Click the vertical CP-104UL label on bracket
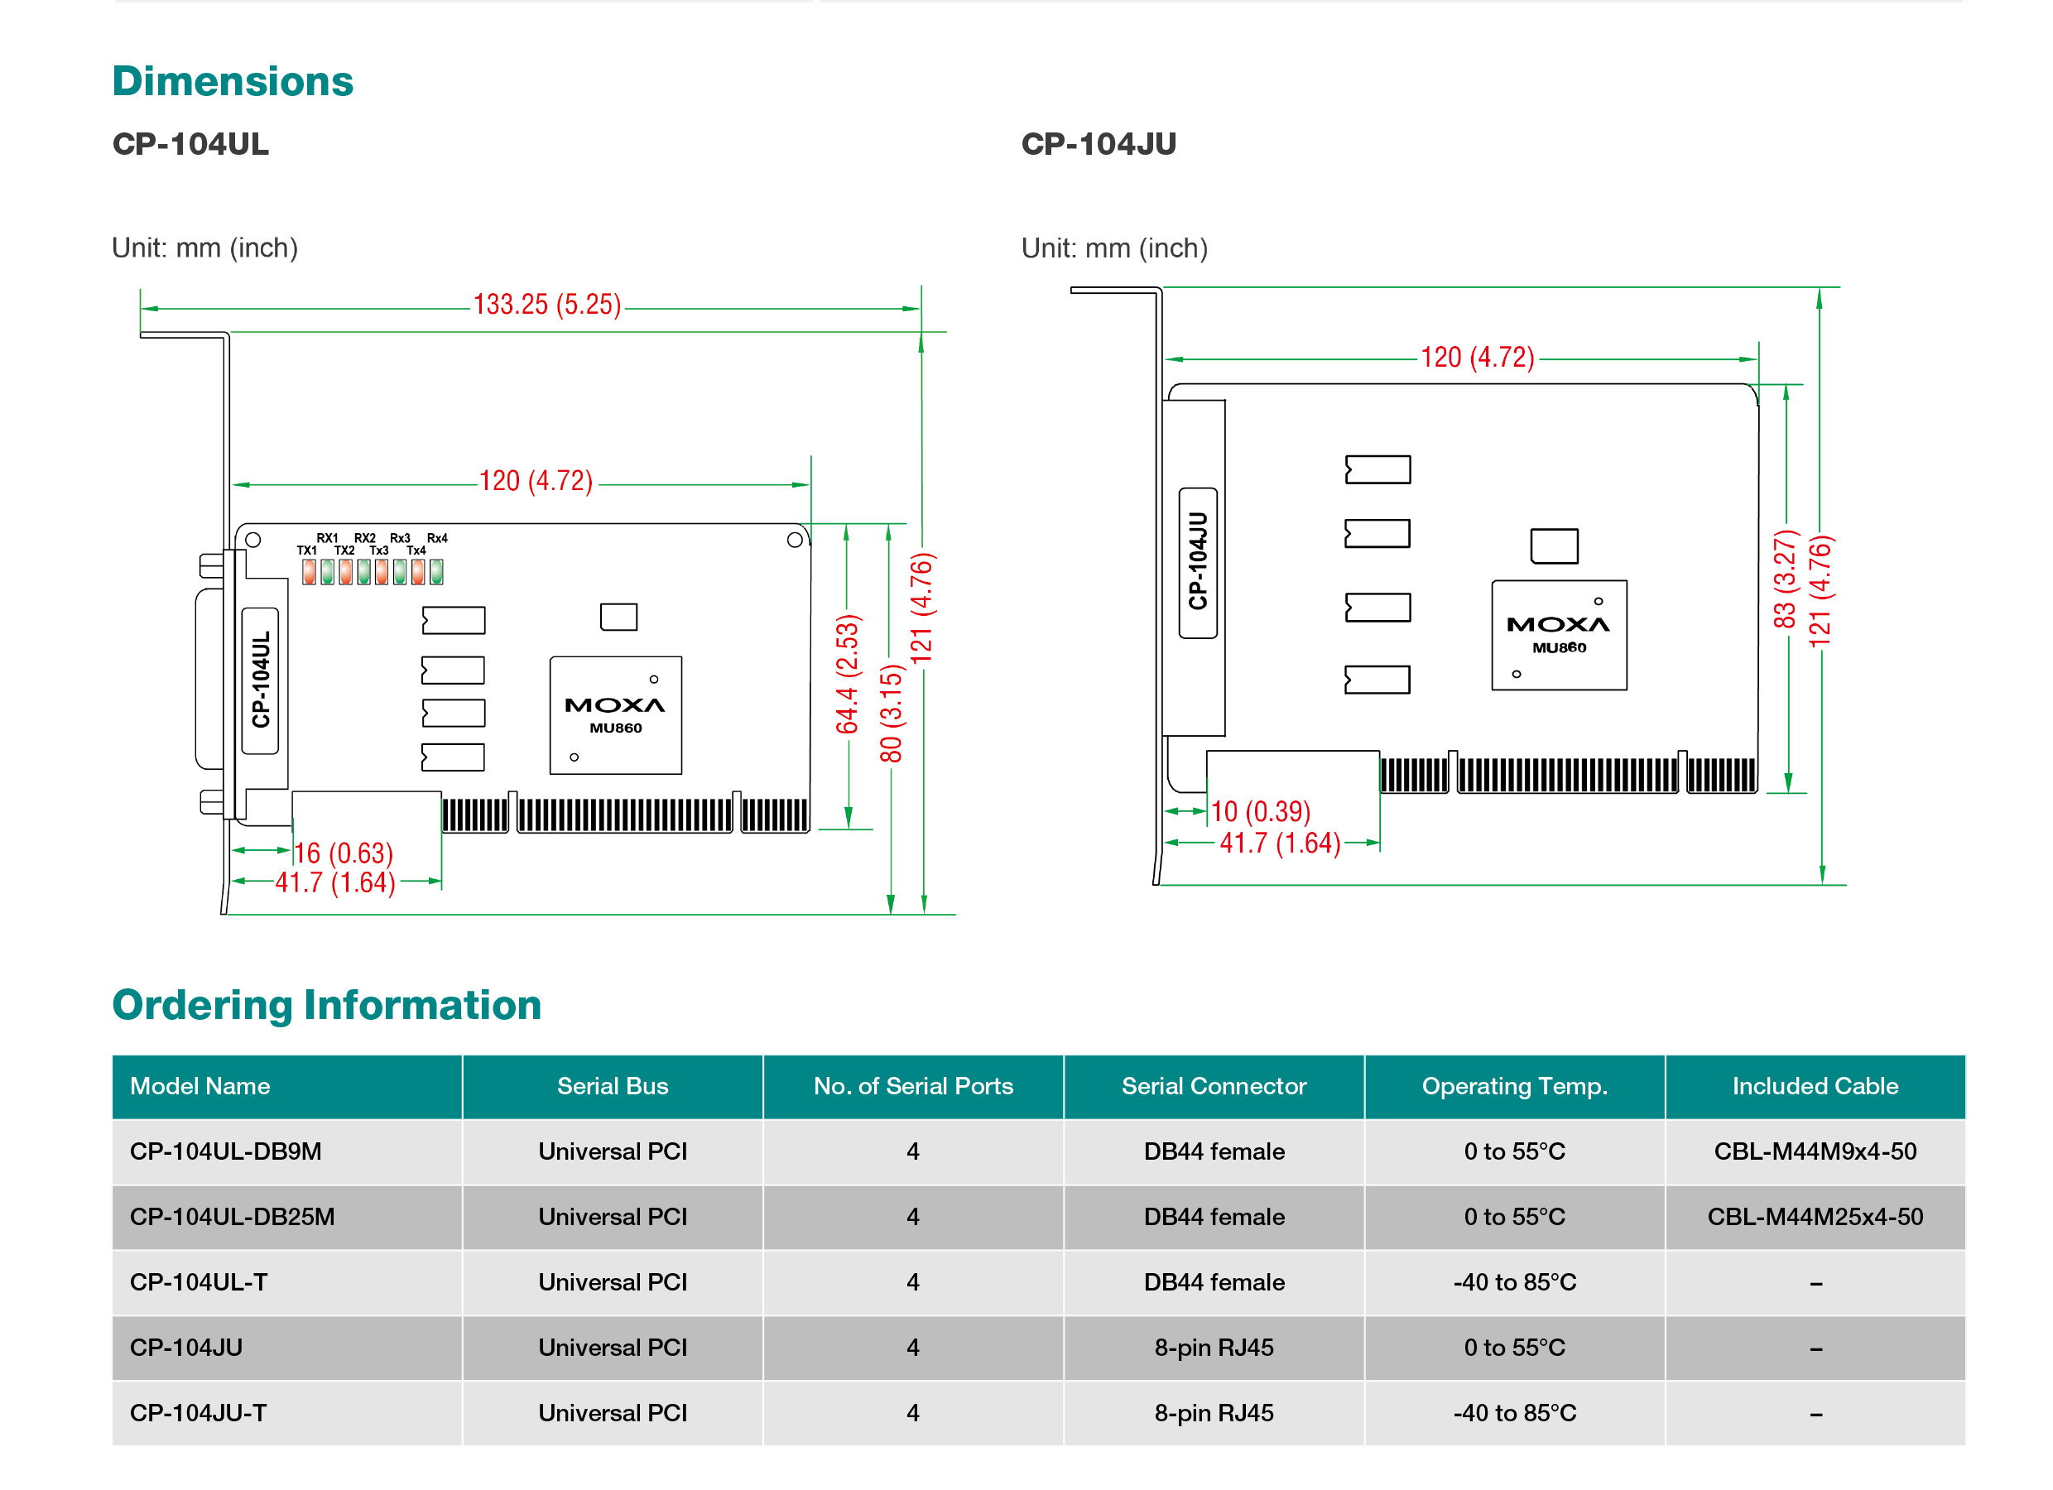 (x=261, y=680)
